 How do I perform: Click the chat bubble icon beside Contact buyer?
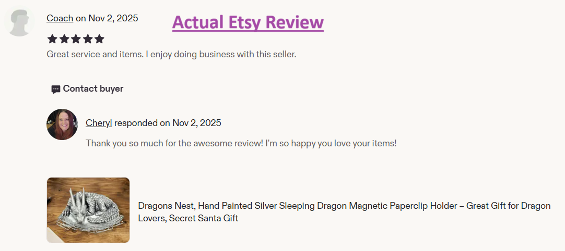click(55, 89)
